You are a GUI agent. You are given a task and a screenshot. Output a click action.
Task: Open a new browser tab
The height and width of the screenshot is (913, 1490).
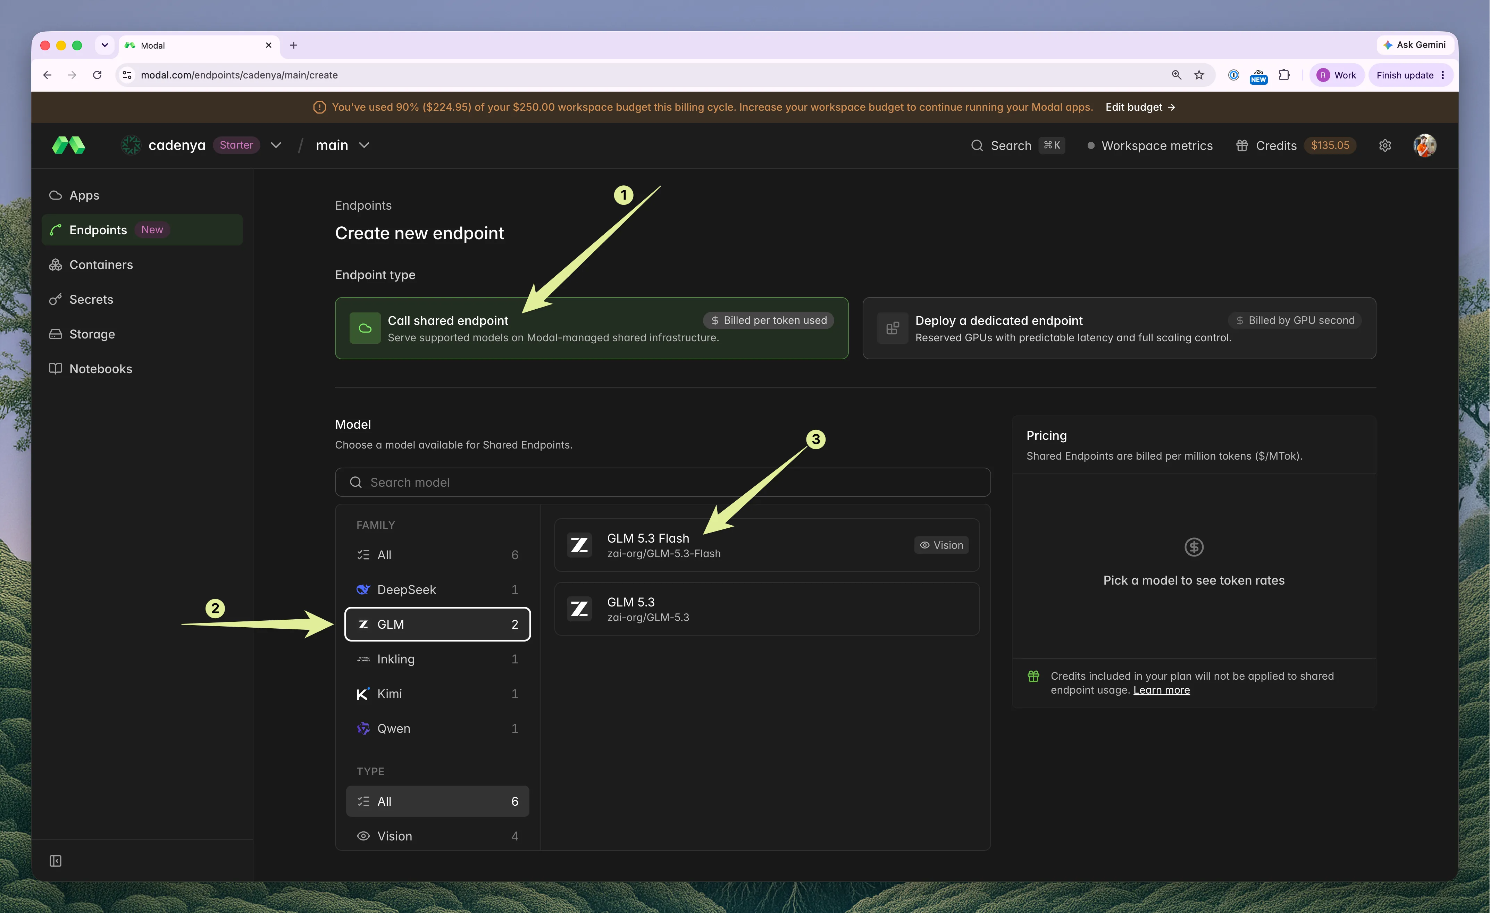coord(293,45)
